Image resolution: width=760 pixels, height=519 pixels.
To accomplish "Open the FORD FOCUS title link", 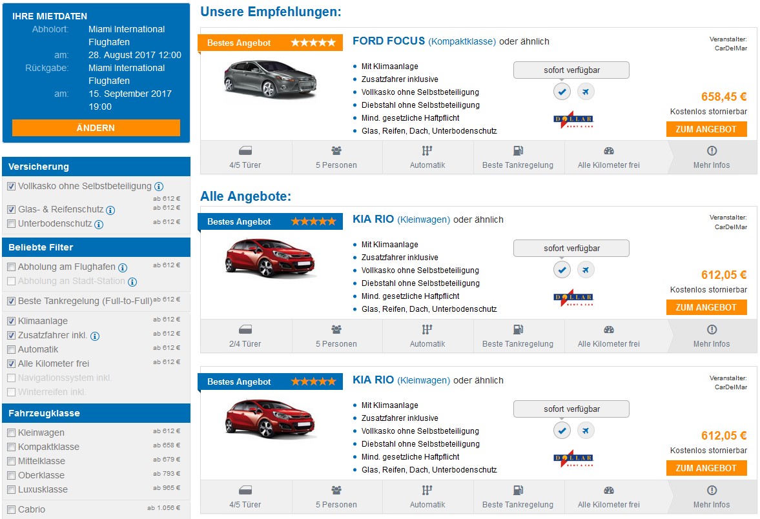I will point(389,41).
